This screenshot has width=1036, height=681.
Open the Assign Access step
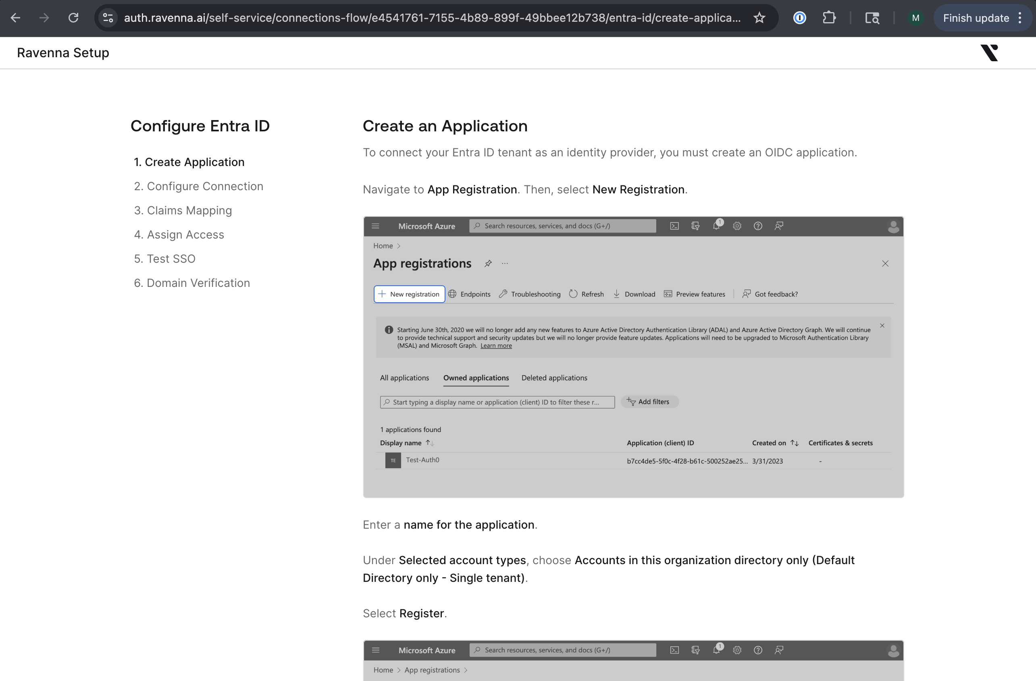pyautogui.click(x=179, y=235)
